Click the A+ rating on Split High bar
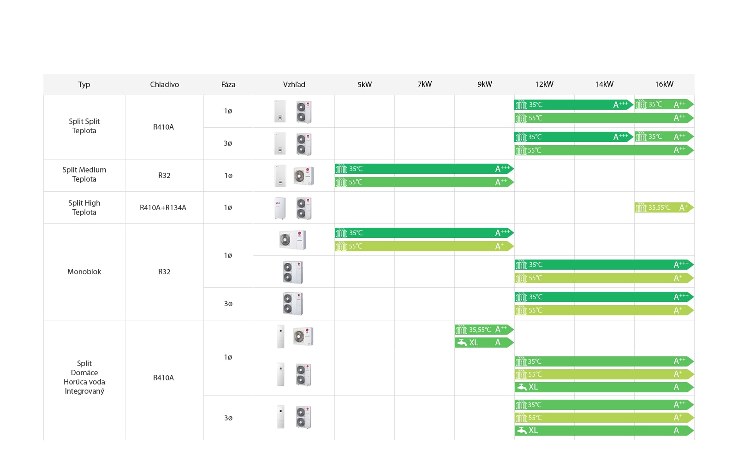The height and width of the screenshot is (461, 738). tap(683, 208)
